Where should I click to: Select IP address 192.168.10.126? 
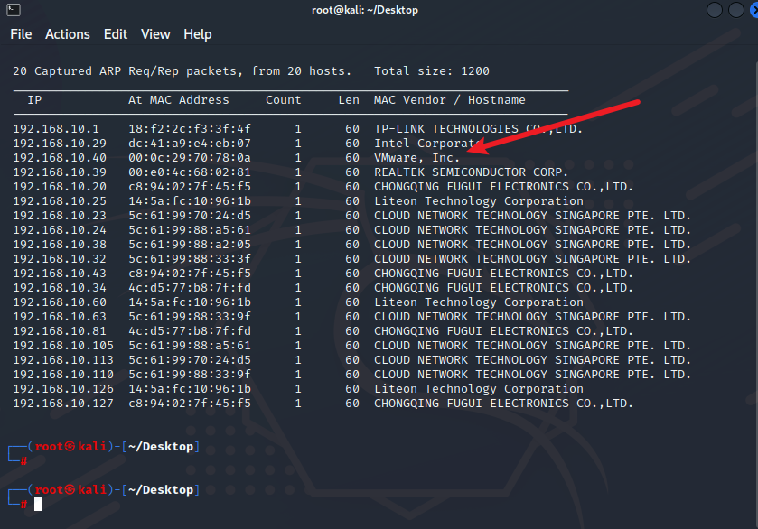(x=63, y=389)
